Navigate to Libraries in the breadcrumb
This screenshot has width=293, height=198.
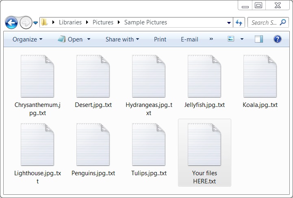pyautogui.click(x=70, y=22)
